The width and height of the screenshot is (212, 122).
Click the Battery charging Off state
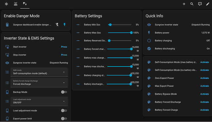208,41
